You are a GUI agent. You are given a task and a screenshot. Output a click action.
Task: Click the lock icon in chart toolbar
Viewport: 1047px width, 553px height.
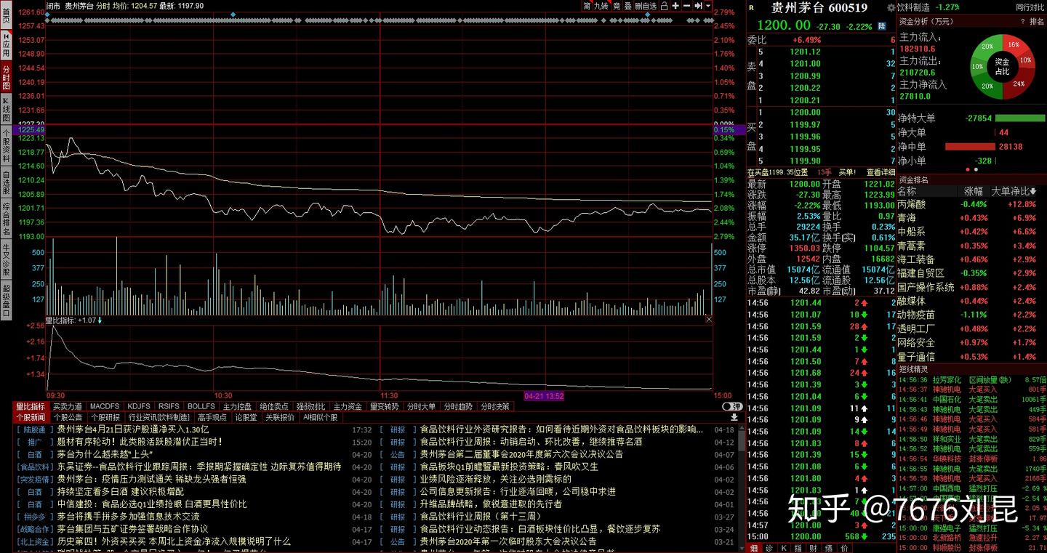pos(664,6)
